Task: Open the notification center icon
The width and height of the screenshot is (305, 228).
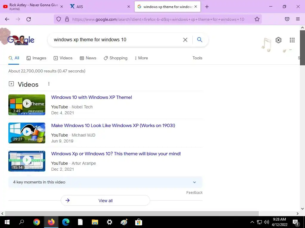Action: pos(295,222)
